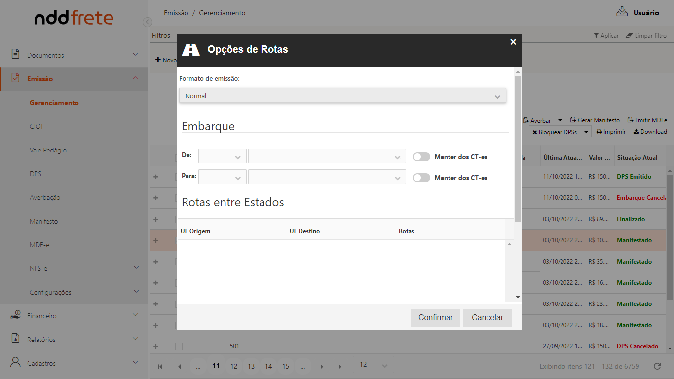The image size is (674, 379).
Task: Select Manifesto in the sidebar
Action: click(43, 221)
